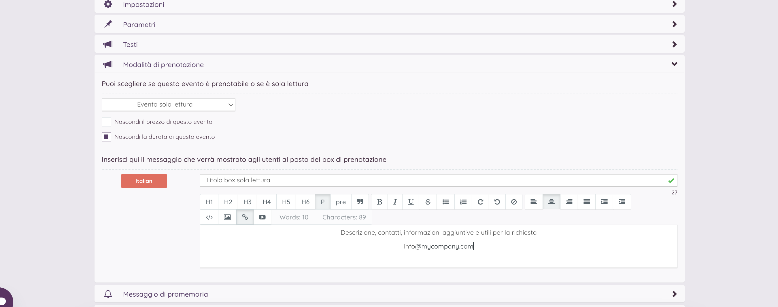Screen dimensions: 778x307
Task: Insert an image into the editor
Action: pos(227,217)
